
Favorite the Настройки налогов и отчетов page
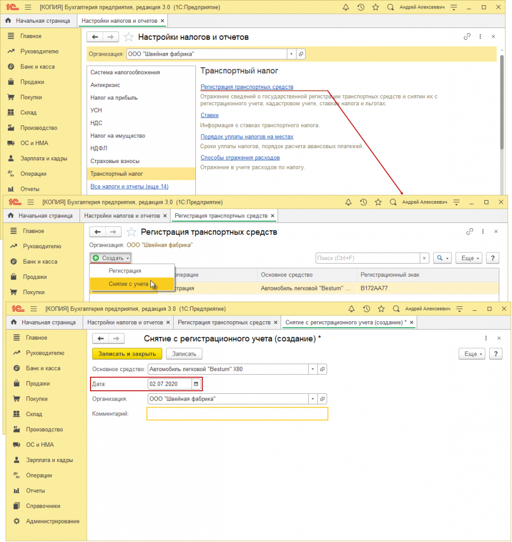[129, 37]
